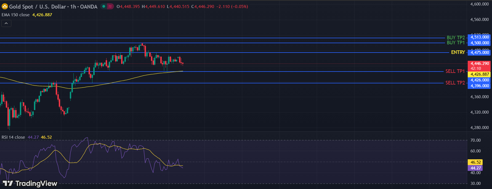Click the 4,396.000 price tag on axis

pos(480,86)
